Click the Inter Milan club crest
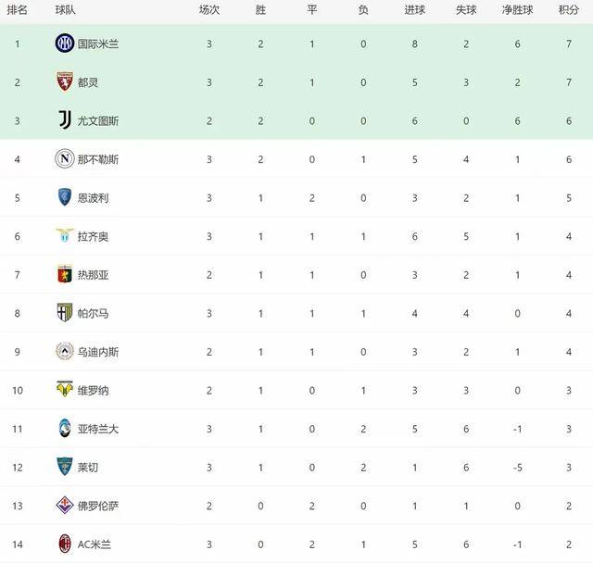 tap(64, 44)
